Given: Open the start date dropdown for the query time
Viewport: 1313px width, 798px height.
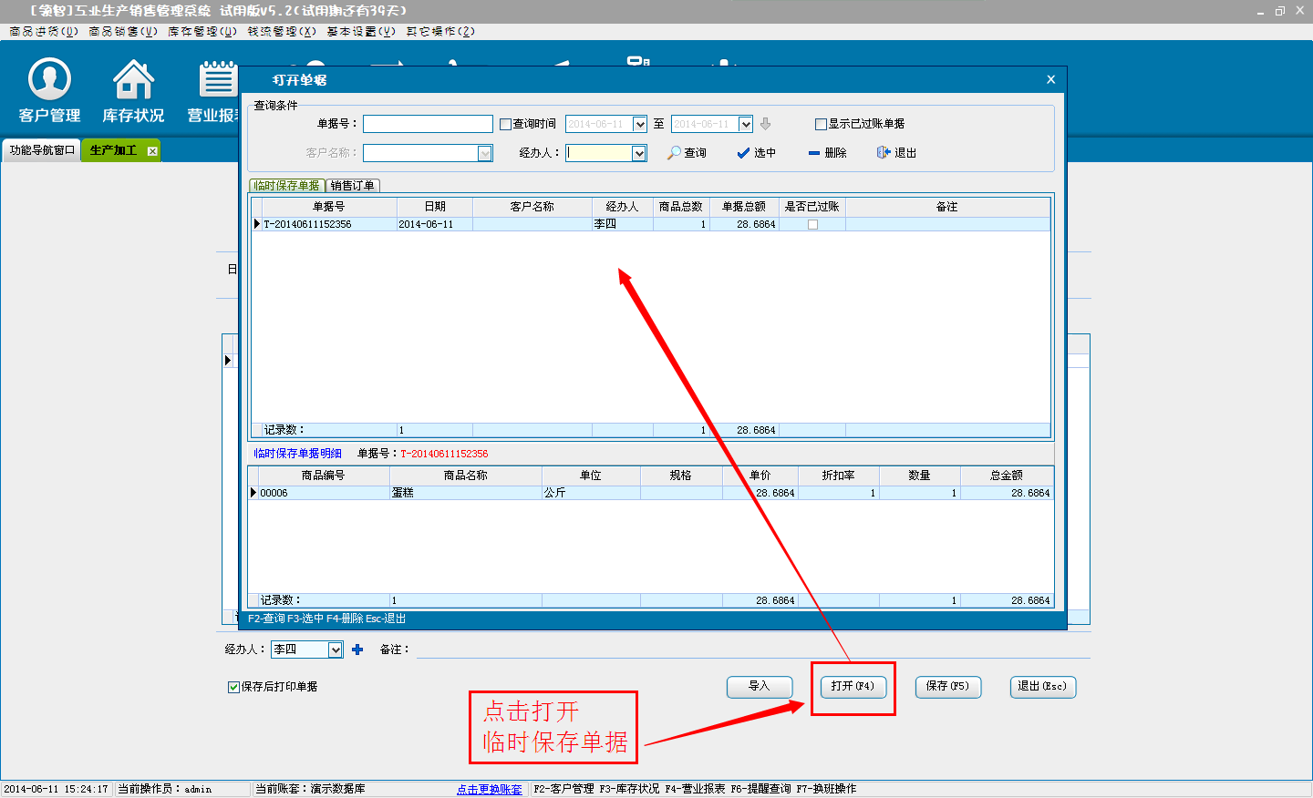Looking at the screenshot, I should [640, 125].
